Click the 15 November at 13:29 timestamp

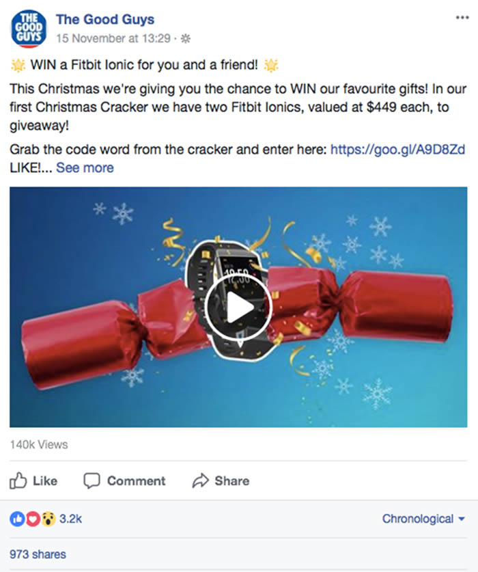113,38
